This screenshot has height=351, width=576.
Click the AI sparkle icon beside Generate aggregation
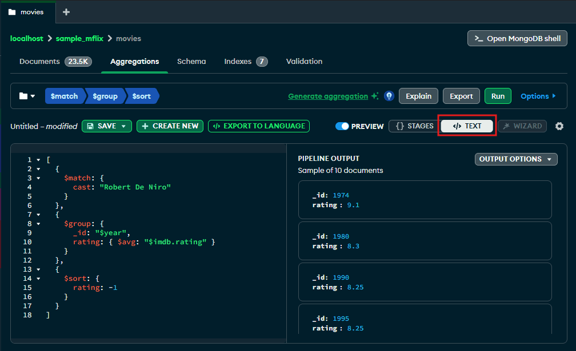[x=375, y=96]
